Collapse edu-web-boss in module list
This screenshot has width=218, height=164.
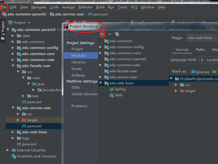(x=100, y=83)
